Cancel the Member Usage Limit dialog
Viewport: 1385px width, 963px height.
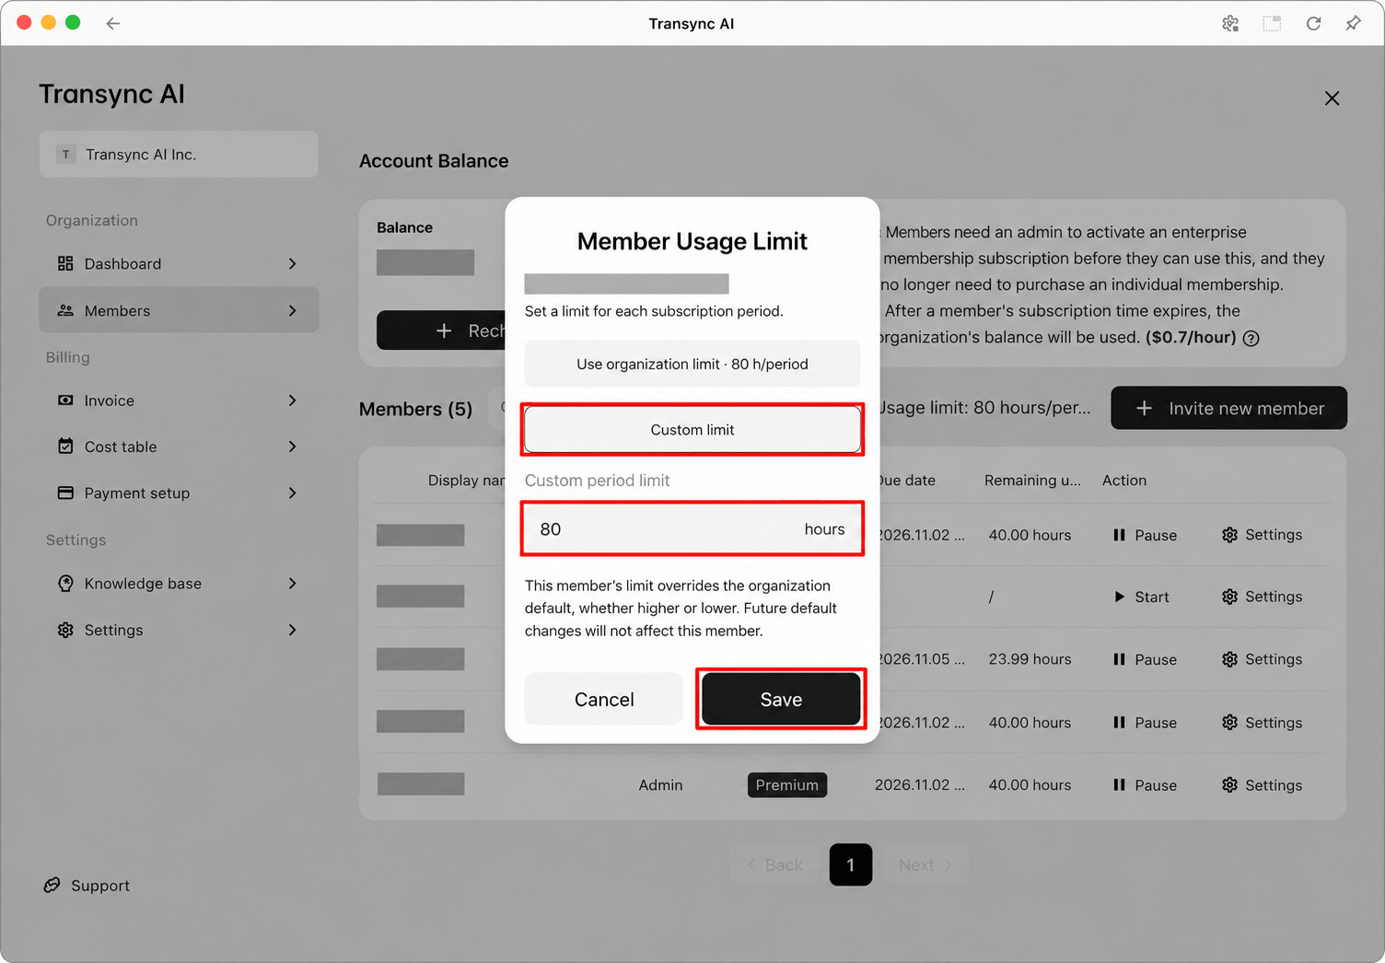point(604,699)
